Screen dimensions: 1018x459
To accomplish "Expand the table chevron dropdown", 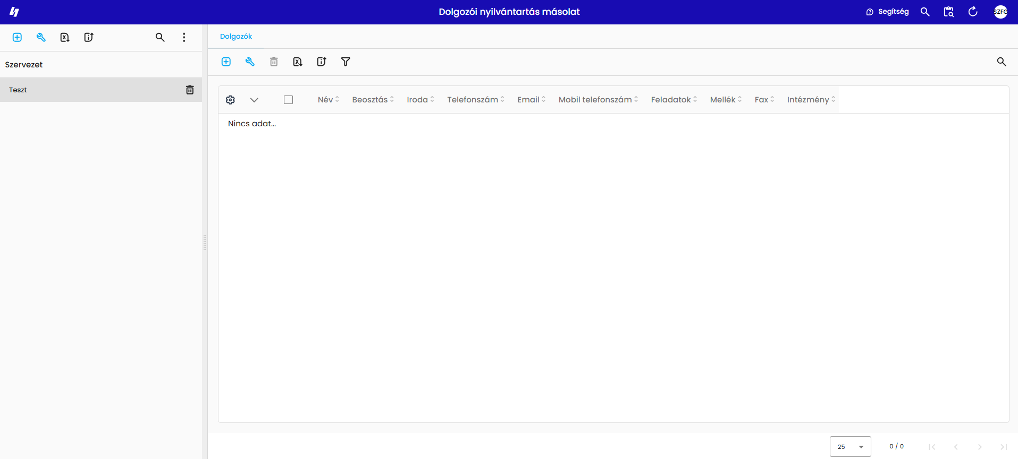I will 254,100.
